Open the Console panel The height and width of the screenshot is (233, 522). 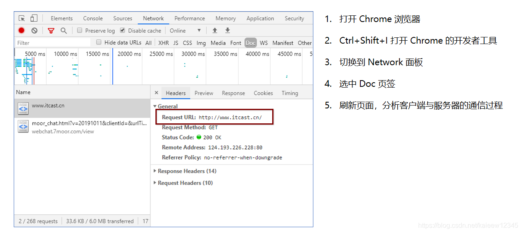point(93,18)
